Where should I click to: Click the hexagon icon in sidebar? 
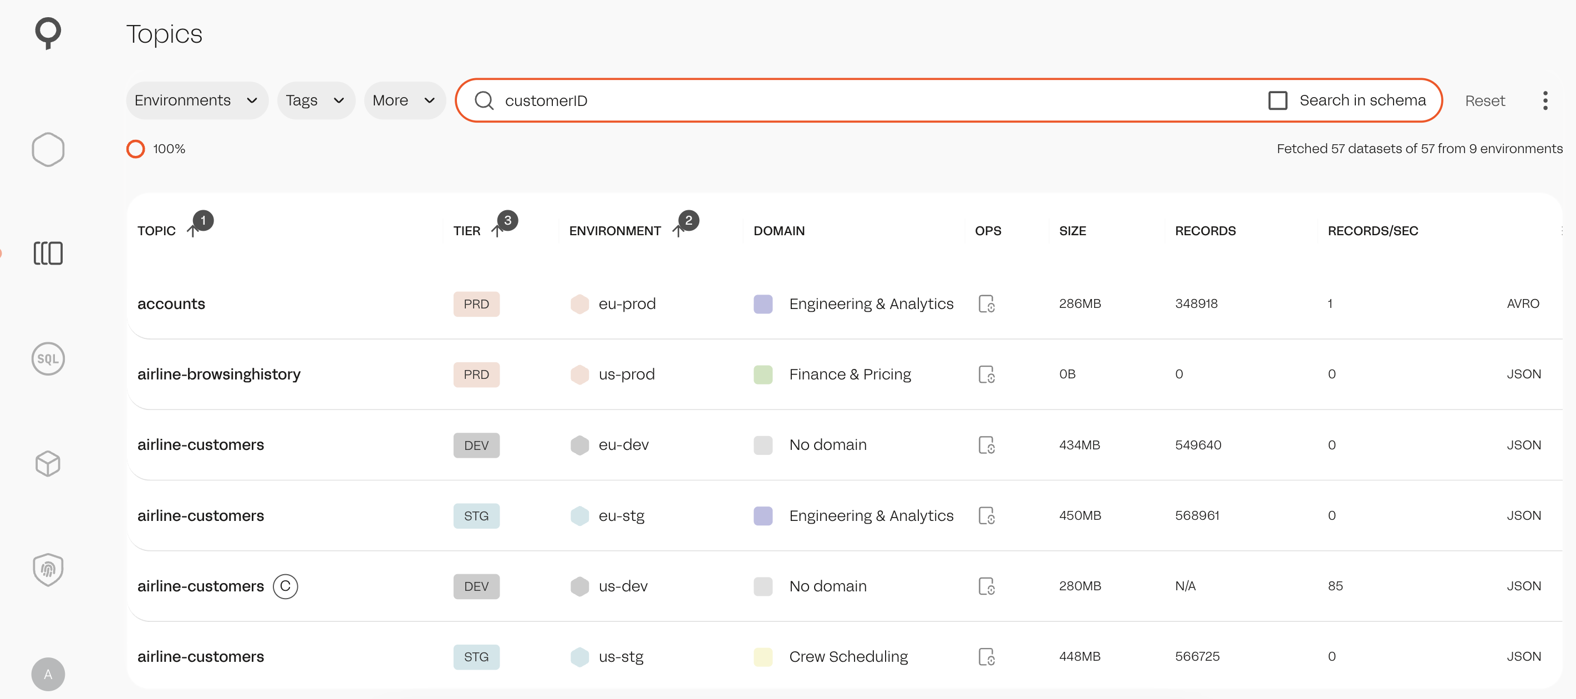point(48,149)
